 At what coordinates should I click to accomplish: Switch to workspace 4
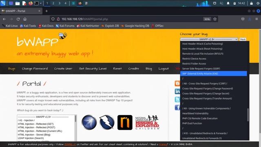[65, 3]
